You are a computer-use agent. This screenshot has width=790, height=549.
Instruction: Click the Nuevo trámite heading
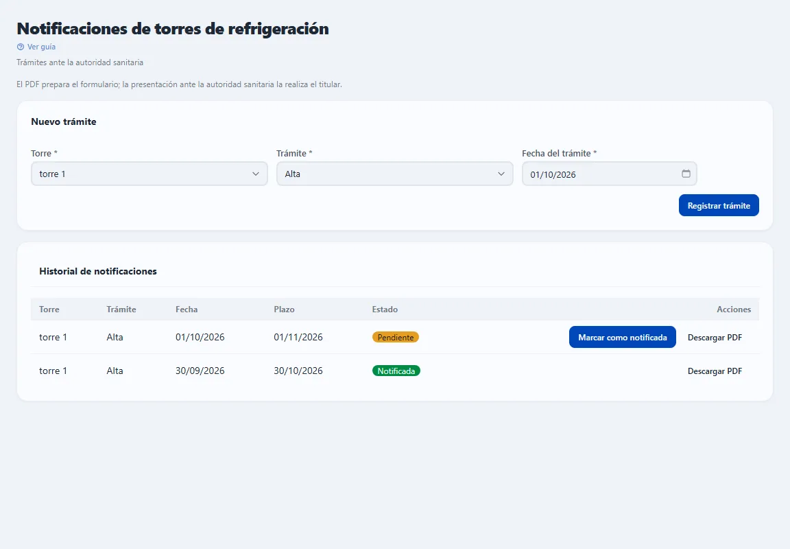click(x=64, y=121)
